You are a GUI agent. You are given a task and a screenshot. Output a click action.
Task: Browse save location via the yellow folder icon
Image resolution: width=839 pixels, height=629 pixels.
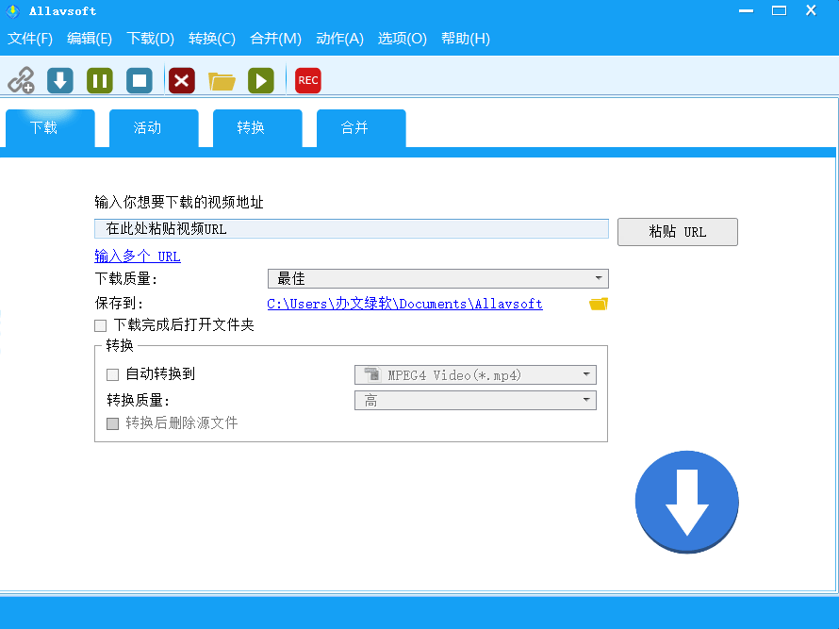[x=599, y=304]
